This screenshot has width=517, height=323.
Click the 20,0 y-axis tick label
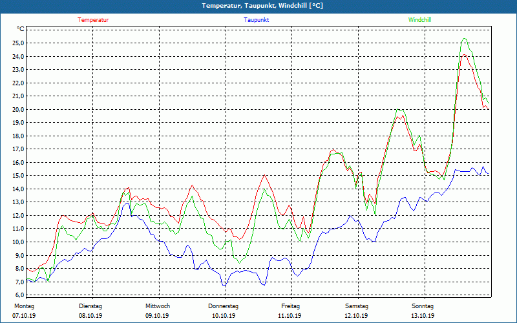tap(18, 109)
